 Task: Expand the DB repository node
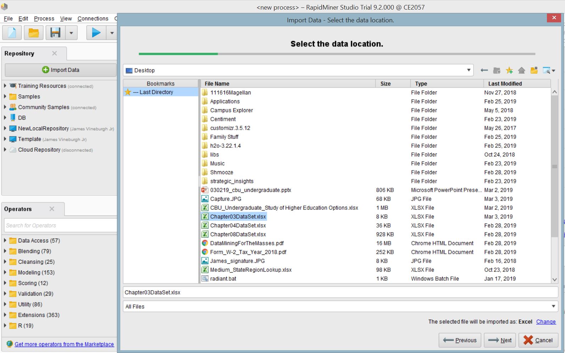coord(5,118)
